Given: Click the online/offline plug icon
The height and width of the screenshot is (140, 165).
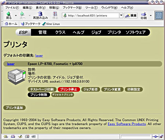Looking at the screenshot, I should [x=155, y=136].
